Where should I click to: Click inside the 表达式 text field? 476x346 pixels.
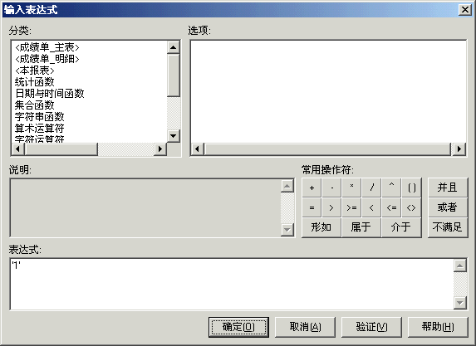click(x=233, y=284)
